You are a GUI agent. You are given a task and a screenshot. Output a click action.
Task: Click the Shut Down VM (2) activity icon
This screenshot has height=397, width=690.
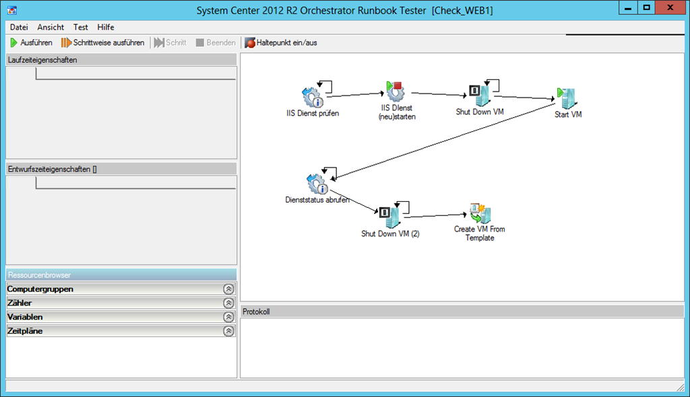tap(389, 217)
